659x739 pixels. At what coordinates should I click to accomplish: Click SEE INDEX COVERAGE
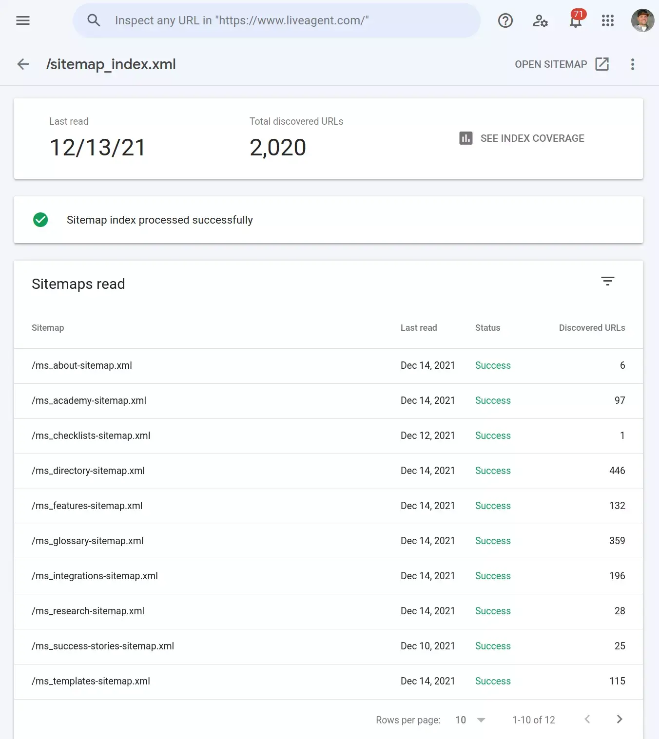pyautogui.click(x=532, y=138)
